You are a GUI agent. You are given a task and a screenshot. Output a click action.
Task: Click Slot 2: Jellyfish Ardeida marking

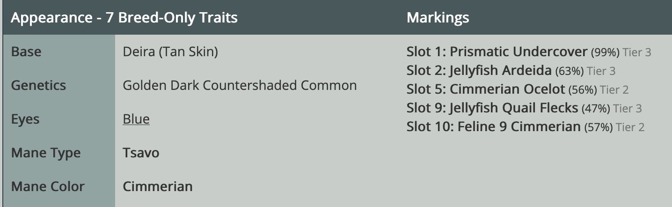(479, 70)
